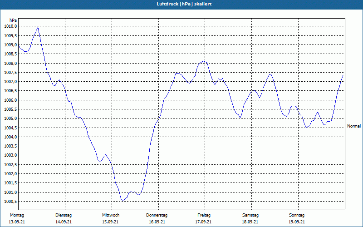Click the 1005,0 axis value
Viewport: 363px width, 227px height.
(x=10, y=118)
